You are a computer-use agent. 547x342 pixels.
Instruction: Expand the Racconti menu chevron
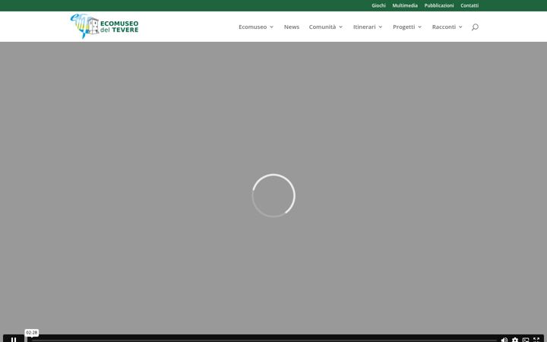460,27
